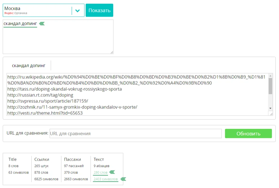Image resolution: width=279 pixels, height=188 pixels.
Task: Open the Москва region dropdown chevron
Action: click(x=78, y=10)
